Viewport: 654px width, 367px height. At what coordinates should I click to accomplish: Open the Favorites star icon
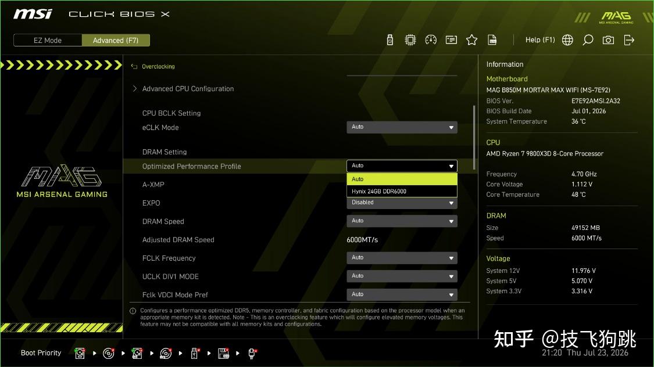pos(471,40)
